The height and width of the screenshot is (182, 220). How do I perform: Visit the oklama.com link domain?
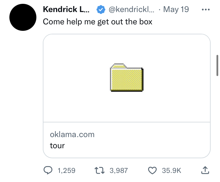[x=72, y=134]
